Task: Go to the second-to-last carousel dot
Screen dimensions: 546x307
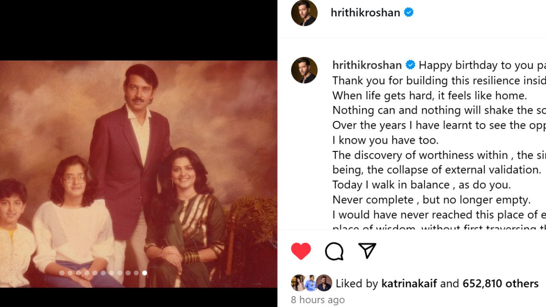Action: point(136,273)
